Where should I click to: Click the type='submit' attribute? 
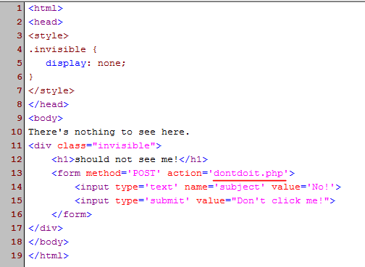[153, 200]
